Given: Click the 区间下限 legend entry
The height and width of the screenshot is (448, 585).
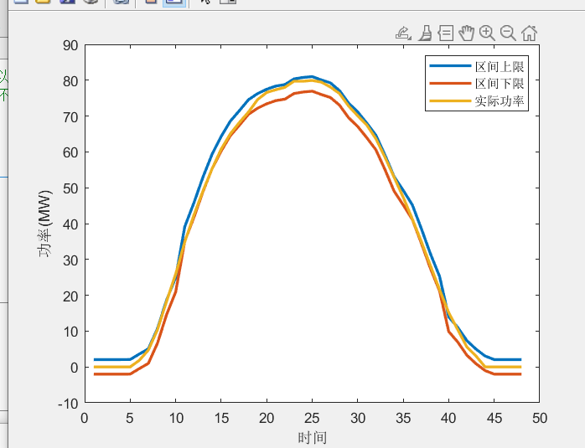Looking at the screenshot, I should tap(500, 84).
